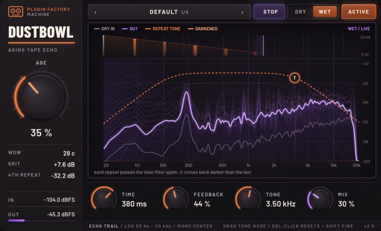Click the 200 Hz frequency axis label

pyautogui.click(x=188, y=165)
